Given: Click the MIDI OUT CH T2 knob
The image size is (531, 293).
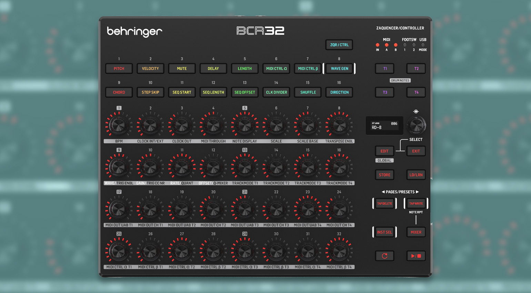Looking at the screenshot, I should pyautogui.click(x=213, y=209).
